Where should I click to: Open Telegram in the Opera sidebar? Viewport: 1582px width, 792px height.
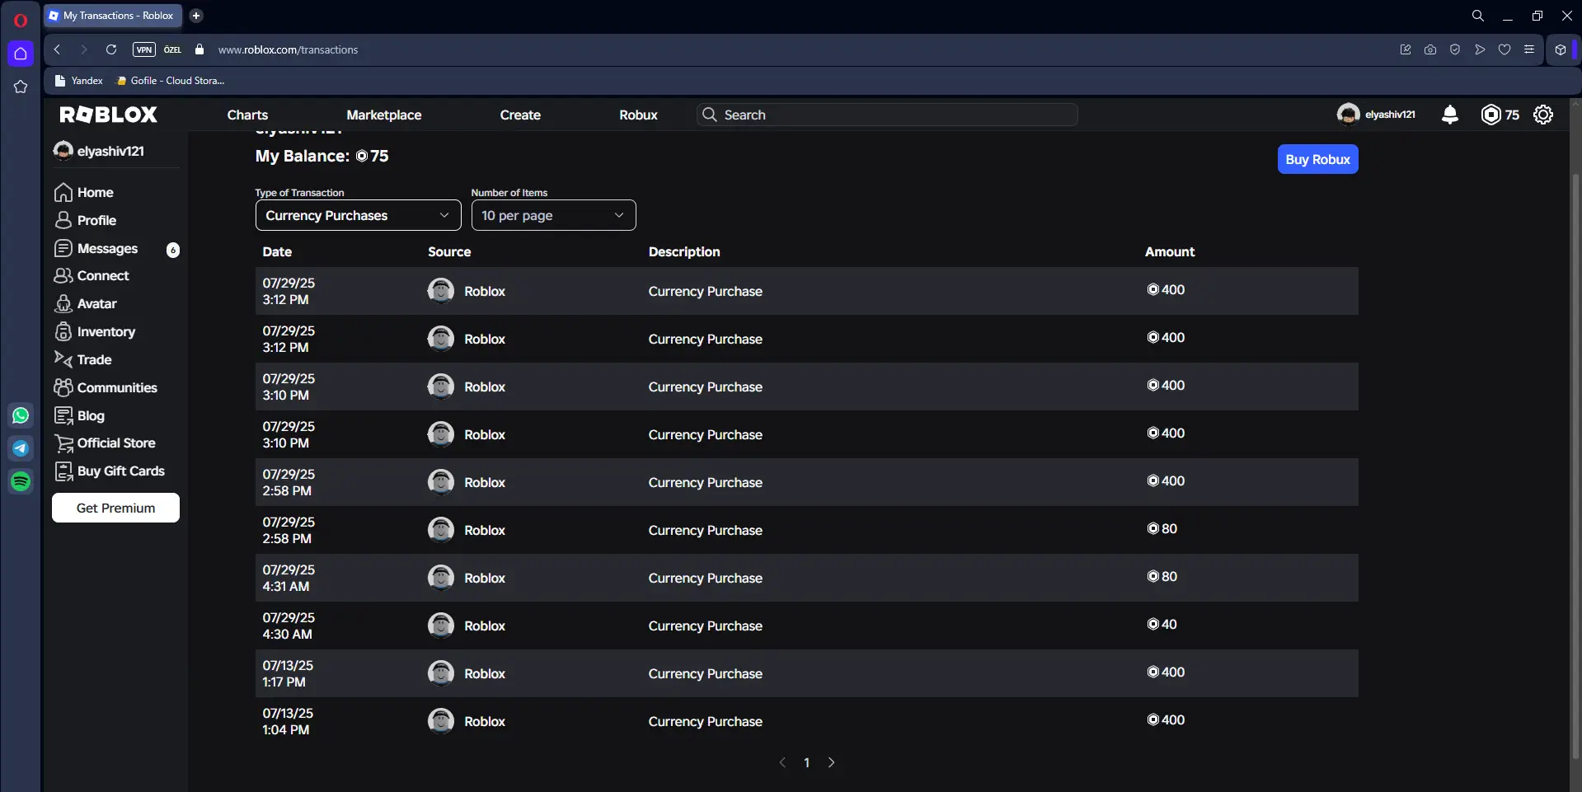click(21, 448)
